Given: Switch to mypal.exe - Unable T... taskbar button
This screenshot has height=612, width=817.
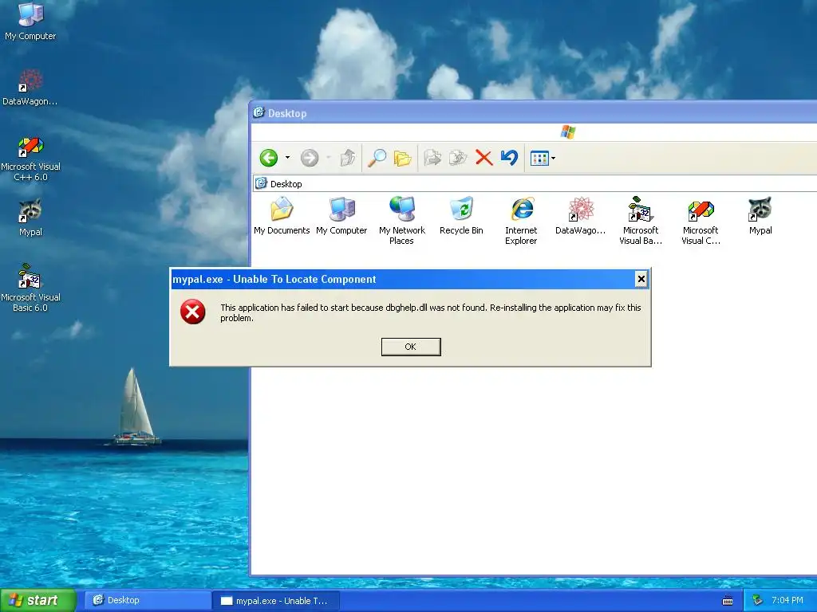Looking at the screenshot, I should point(277,601).
